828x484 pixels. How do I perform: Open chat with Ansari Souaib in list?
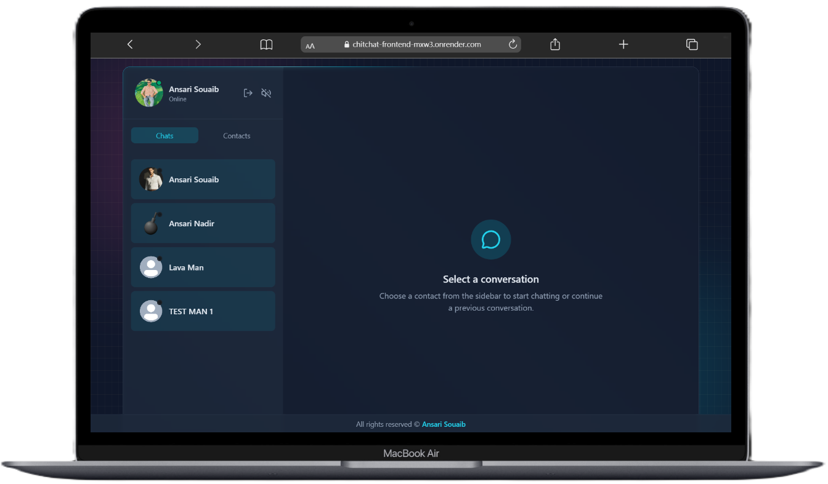point(203,180)
